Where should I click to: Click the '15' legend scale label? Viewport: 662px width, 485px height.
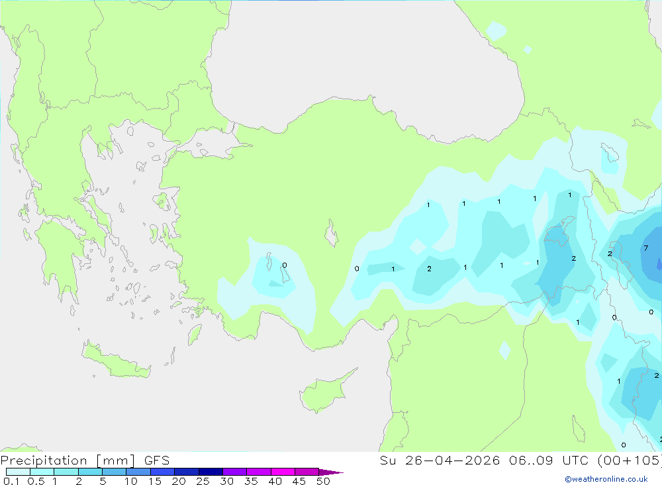(155, 481)
